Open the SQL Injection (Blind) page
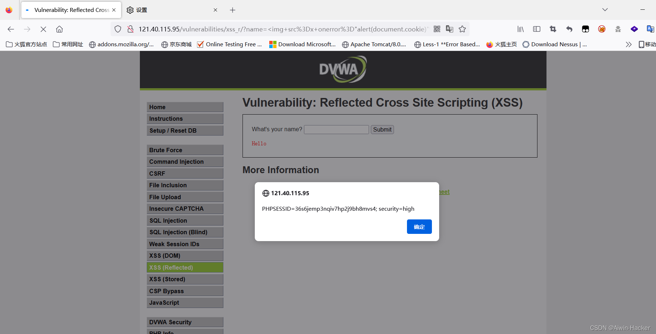 point(185,232)
